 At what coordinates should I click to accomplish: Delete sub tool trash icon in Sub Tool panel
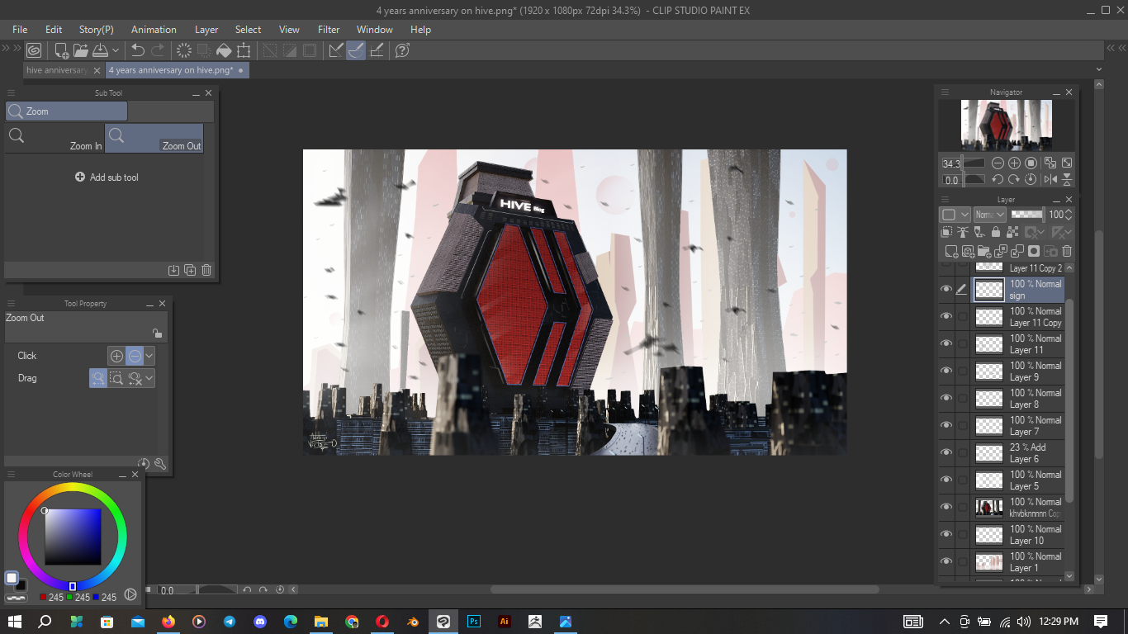[206, 270]
